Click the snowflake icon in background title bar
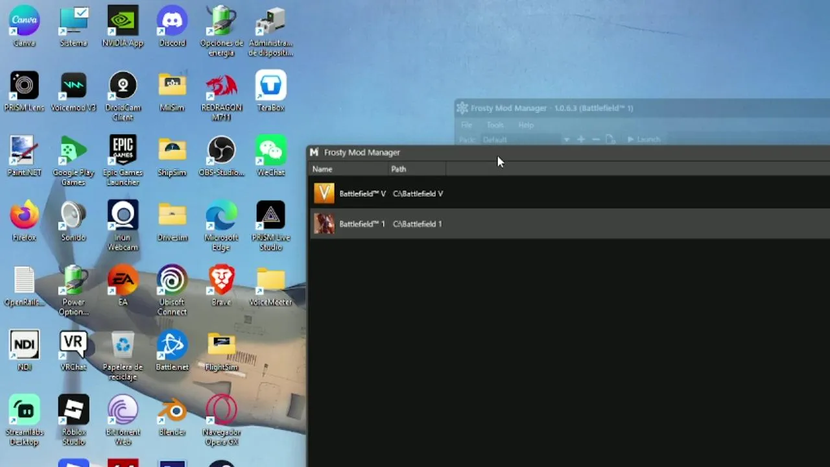Viewport: 830px width, 467px height. pyautogui.click(x=462, y=108)
